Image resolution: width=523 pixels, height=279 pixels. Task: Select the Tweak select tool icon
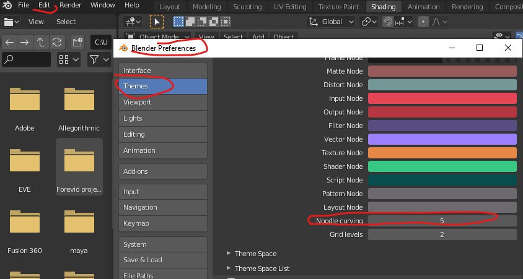156,22
